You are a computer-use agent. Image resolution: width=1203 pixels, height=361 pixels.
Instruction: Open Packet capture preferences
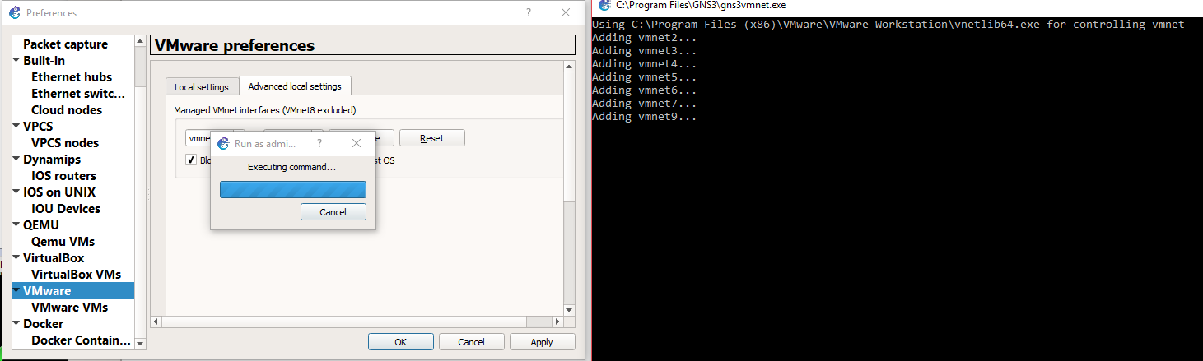(x=65, y=44)
